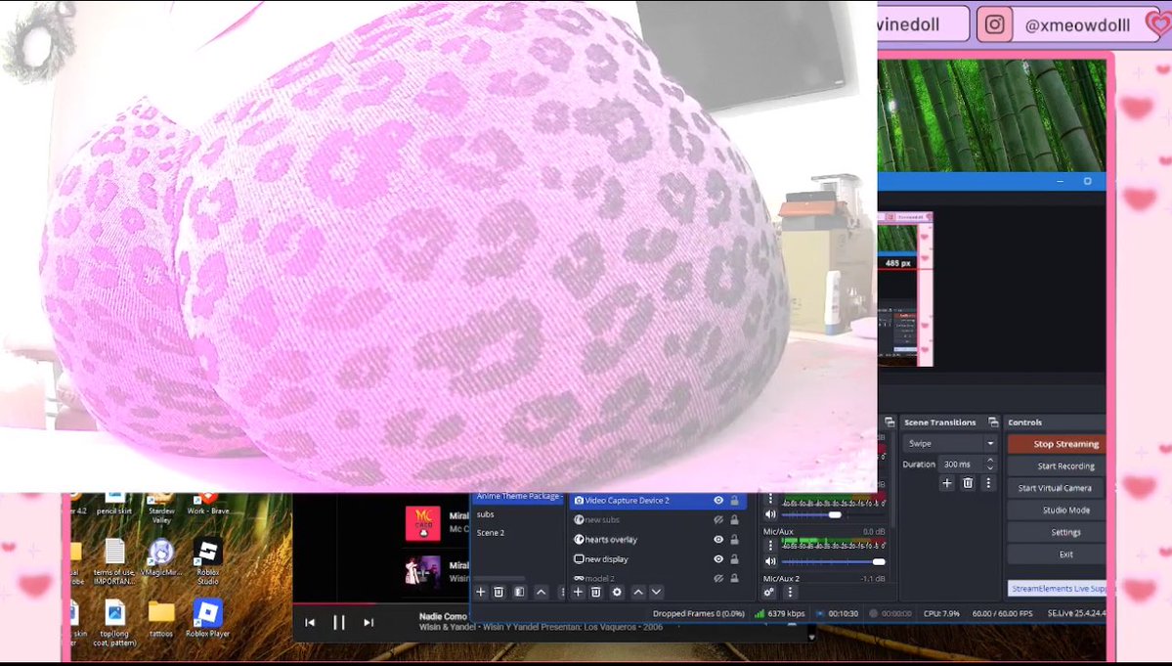Open the tattoos folder on desktop
1172x666 pixels.
point(160,619)
